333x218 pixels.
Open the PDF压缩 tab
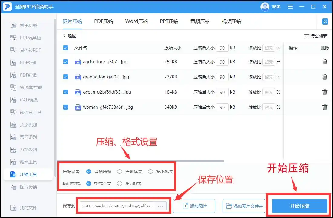point(104,21)
